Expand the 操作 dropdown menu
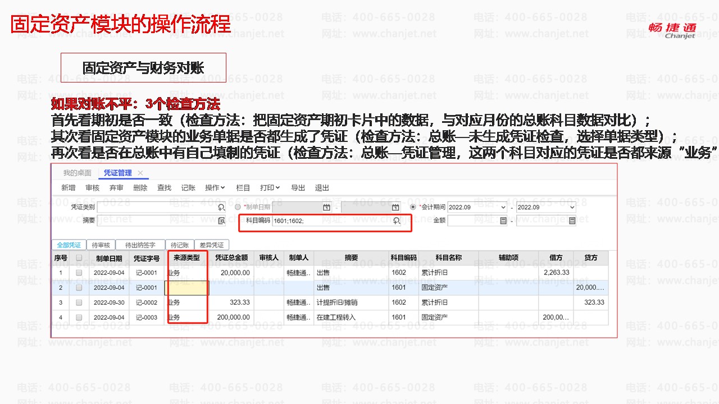The width and height of the screenshot is (719, 404). (x=215, y=187)
